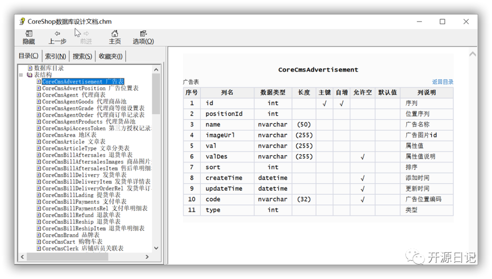Click the 前进 (Forward) toolbar icon
This screenshot has width=492, height=279.
(x=86, y=34)
